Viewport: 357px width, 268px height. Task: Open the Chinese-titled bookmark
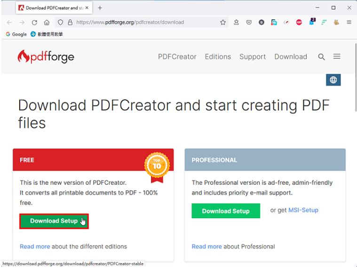coord(47,34)
